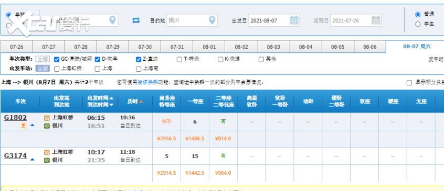Switch to the 07-30 date tab

145,47
